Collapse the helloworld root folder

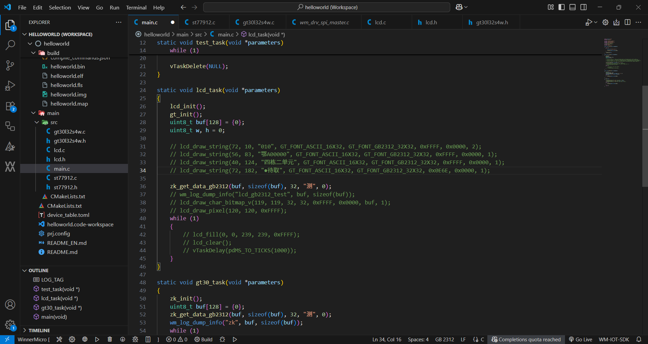click(30, 44)
